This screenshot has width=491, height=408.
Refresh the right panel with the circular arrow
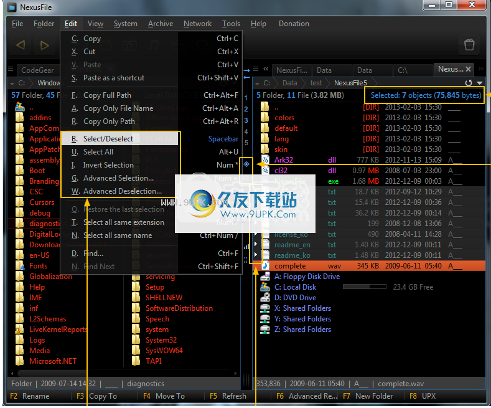point(469,83)
